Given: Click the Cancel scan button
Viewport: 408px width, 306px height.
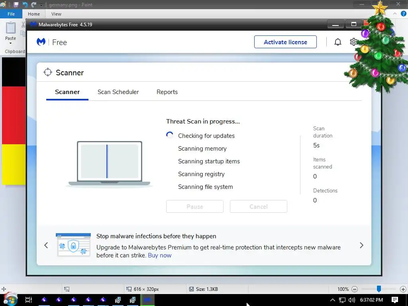Looking at the screenshot, I should (258, 206).
